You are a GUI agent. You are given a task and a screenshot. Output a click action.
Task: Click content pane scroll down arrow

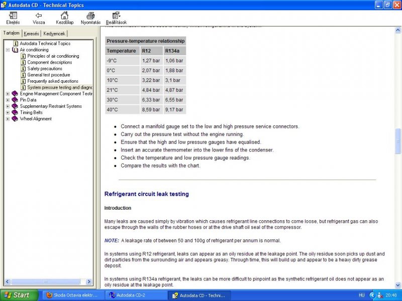click(x=398, y=285)
